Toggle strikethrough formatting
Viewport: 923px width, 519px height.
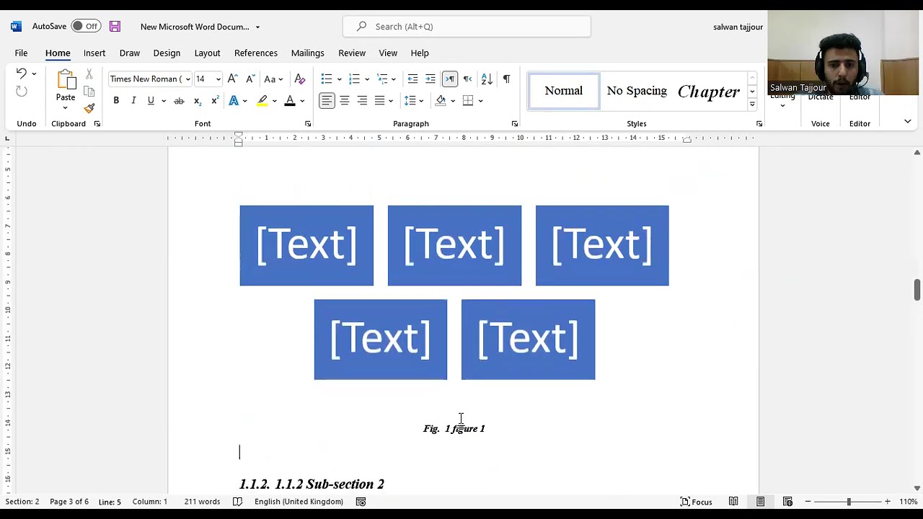pos(179,101)
